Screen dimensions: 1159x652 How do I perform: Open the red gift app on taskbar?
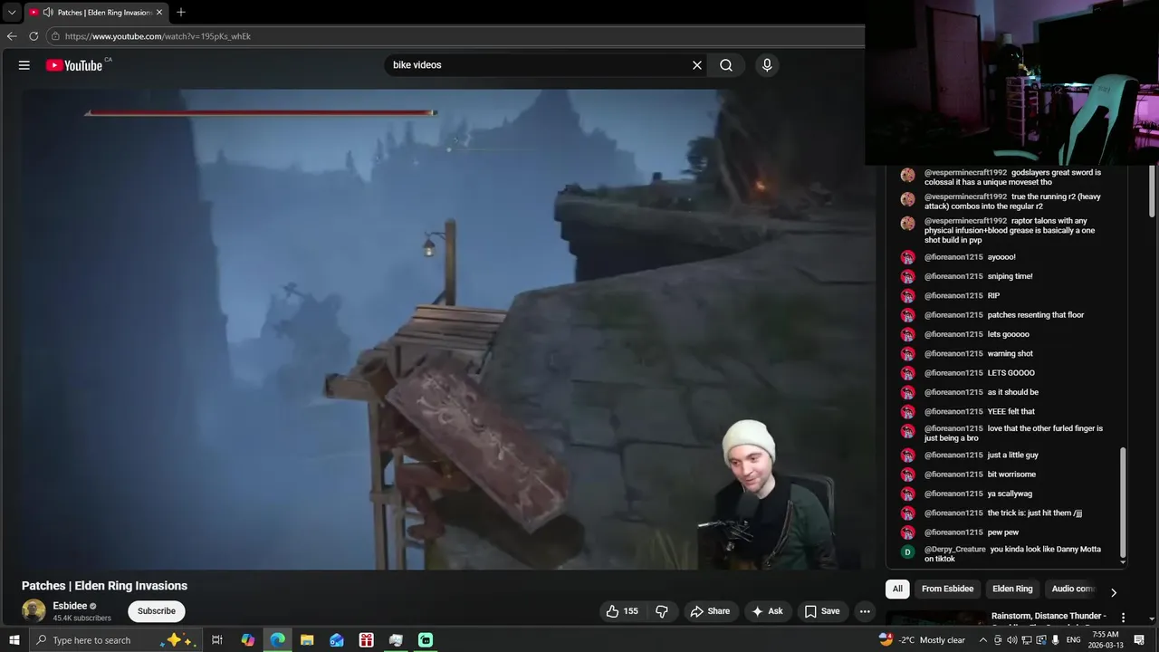(366, 640)
